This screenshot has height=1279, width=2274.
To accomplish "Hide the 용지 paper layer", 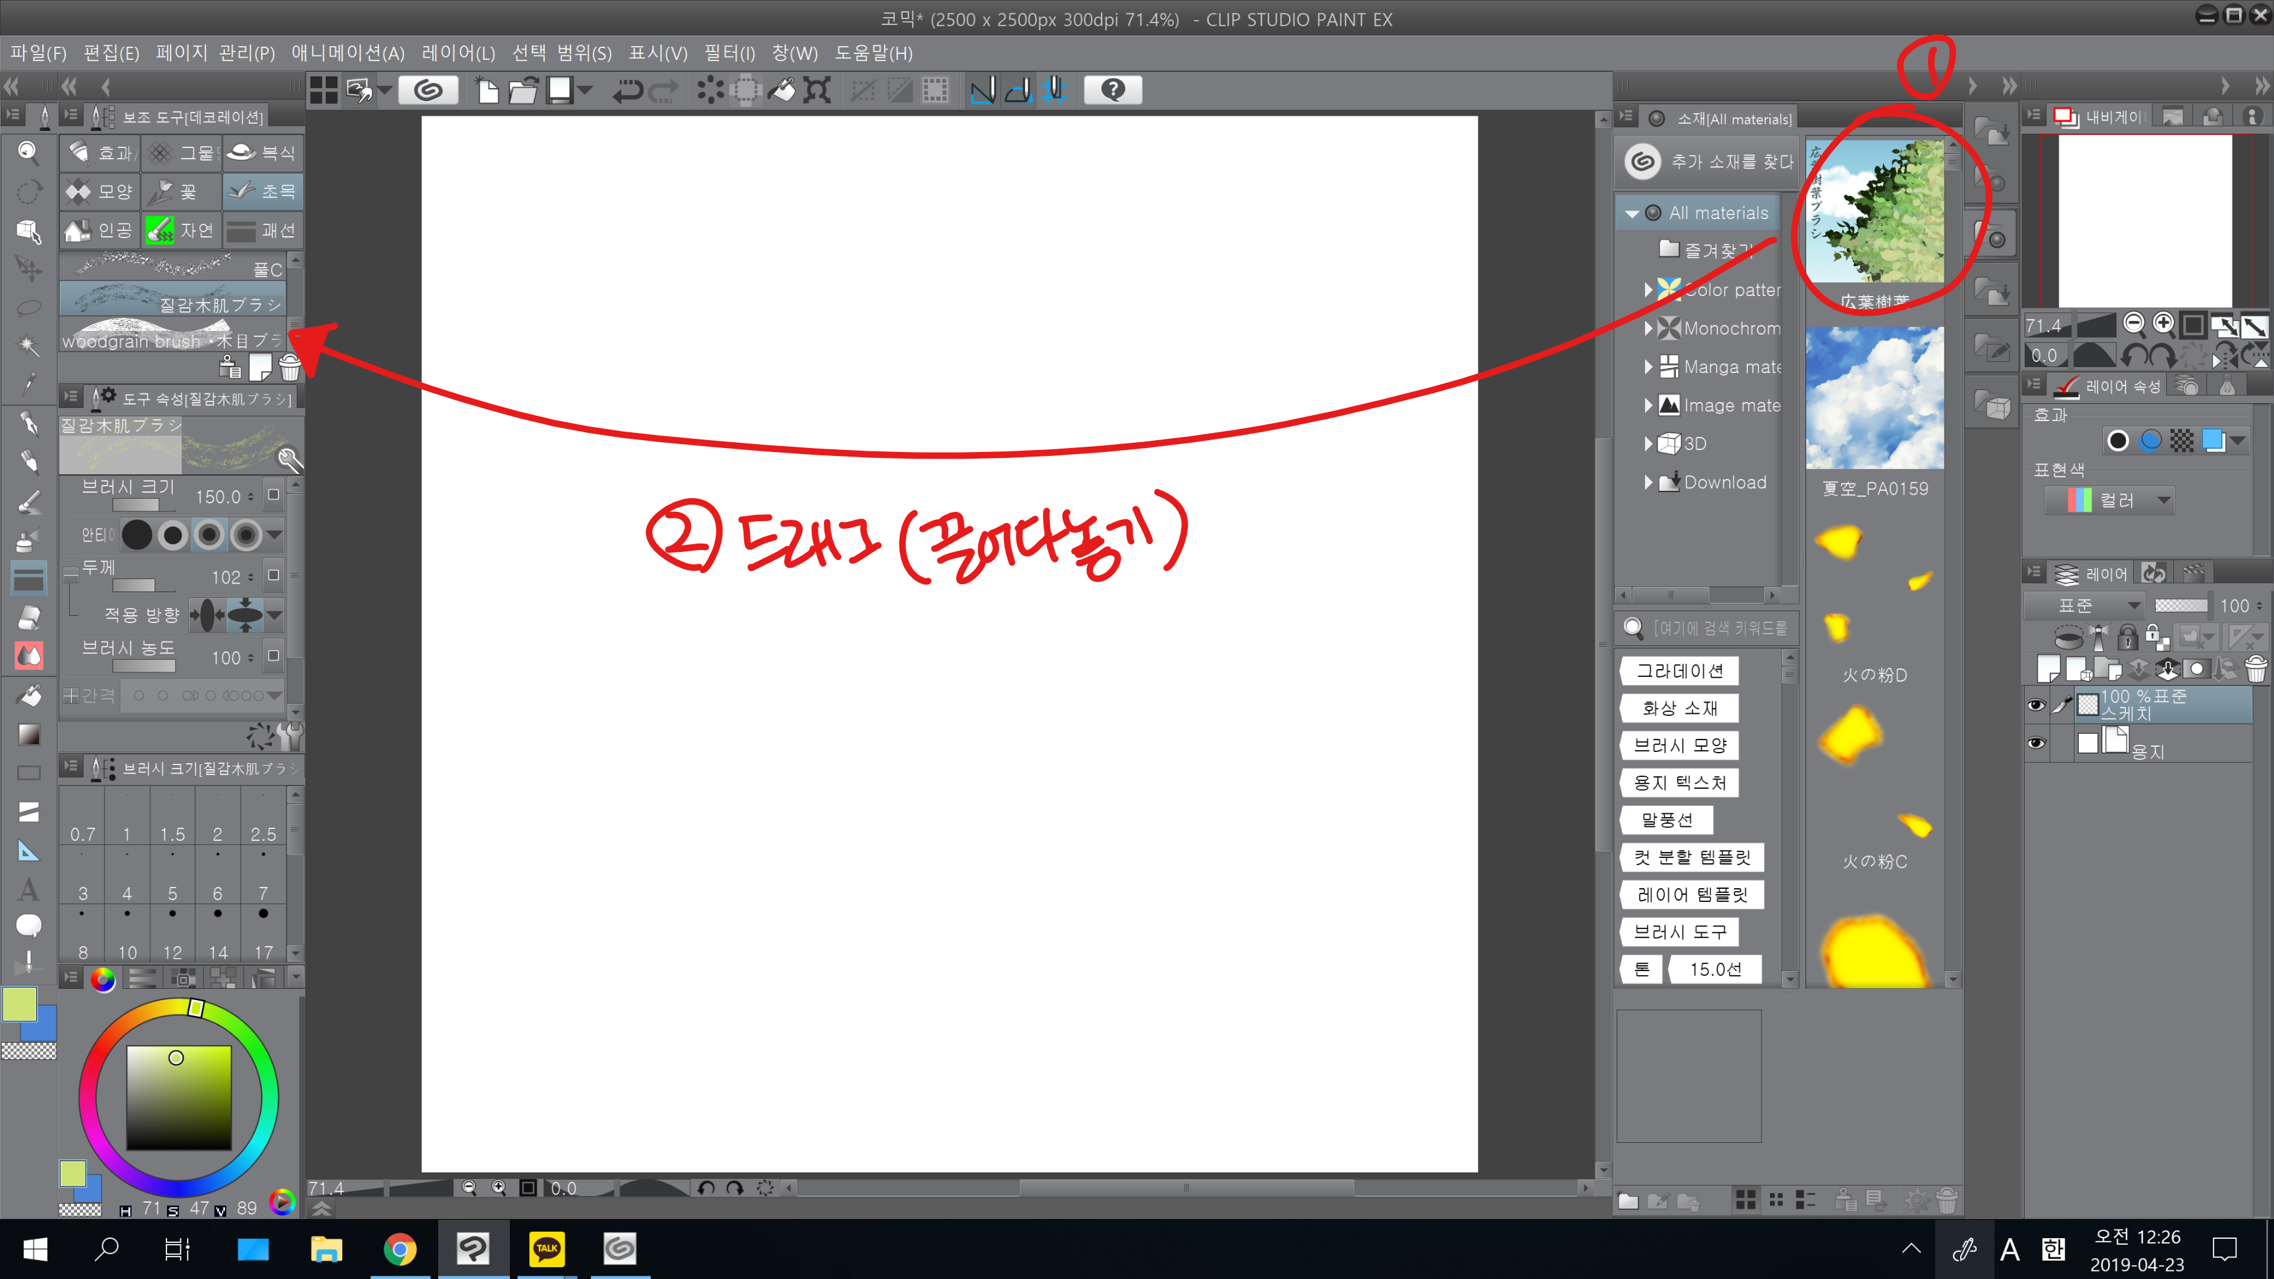I will (x=2036, y=743).
